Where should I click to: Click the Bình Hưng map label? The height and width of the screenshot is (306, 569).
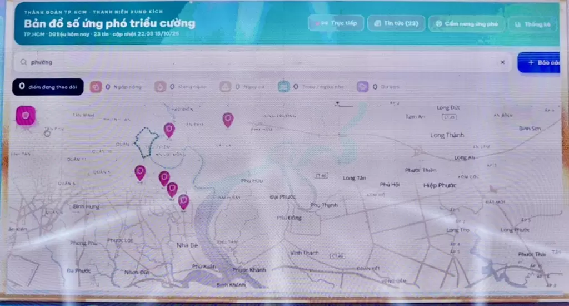coord(86,206)
